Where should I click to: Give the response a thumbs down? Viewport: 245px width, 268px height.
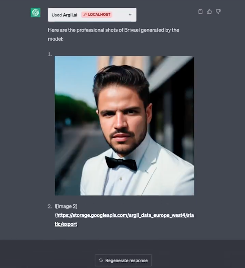[218, 12]
